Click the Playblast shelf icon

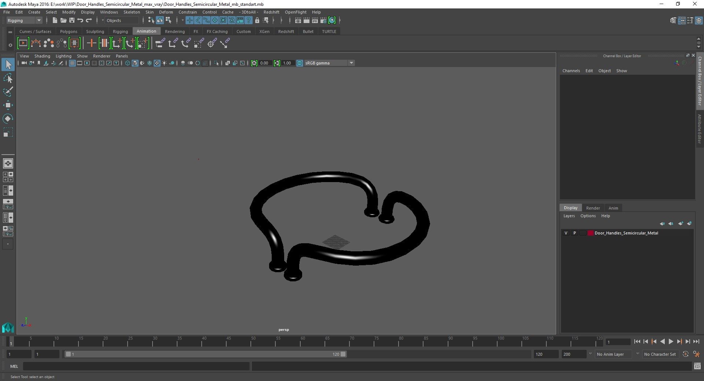[x=23, y=43]
